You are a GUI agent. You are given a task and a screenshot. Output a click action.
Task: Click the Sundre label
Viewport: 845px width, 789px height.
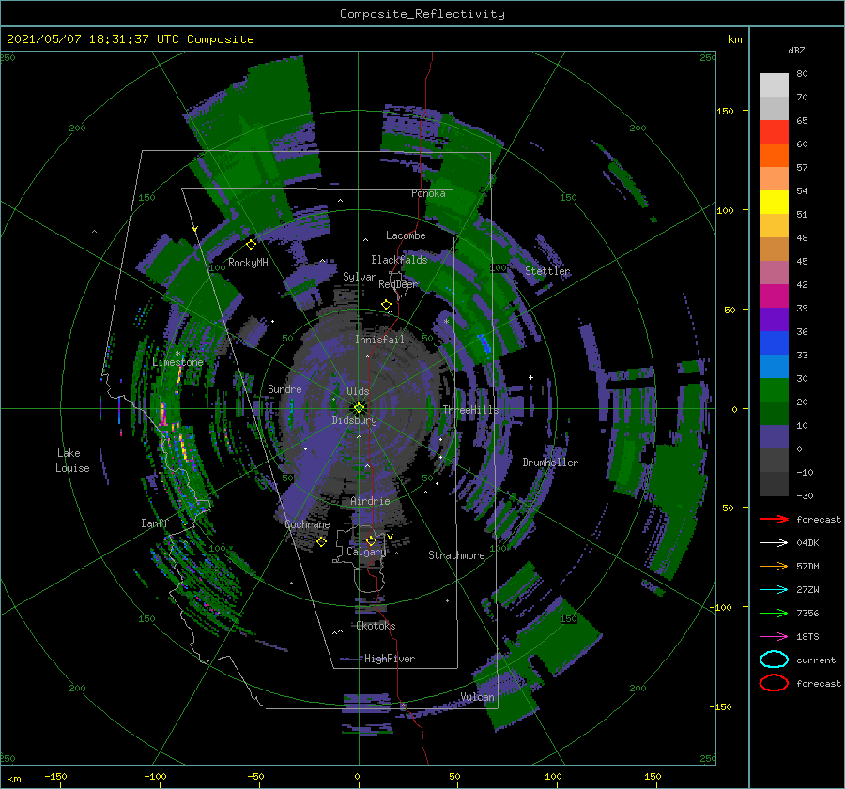click(284, 388)
